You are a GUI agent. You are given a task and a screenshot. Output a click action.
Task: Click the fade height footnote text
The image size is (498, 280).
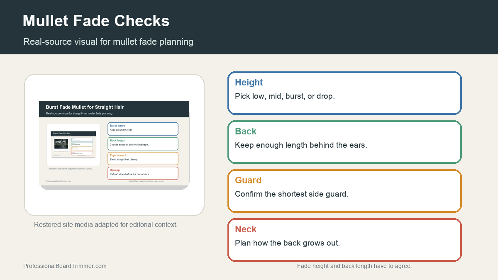pyautogui.click(x=354, y=266)
